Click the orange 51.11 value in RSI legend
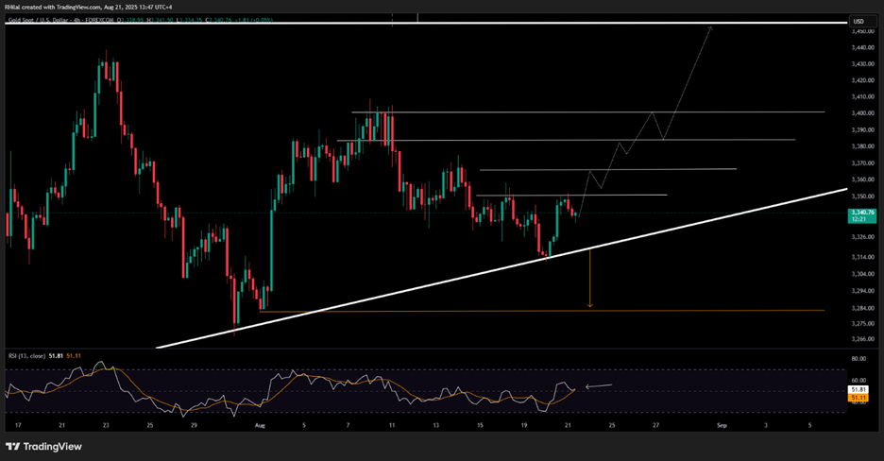This screenshot has width=884, height=461. point(74,356)
